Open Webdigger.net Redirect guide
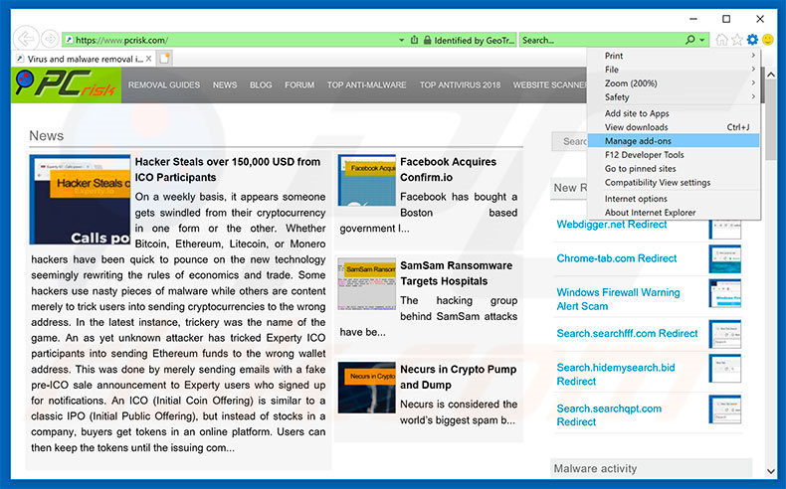The height and width of the screenshot is (489, 786). click(612, 225)
